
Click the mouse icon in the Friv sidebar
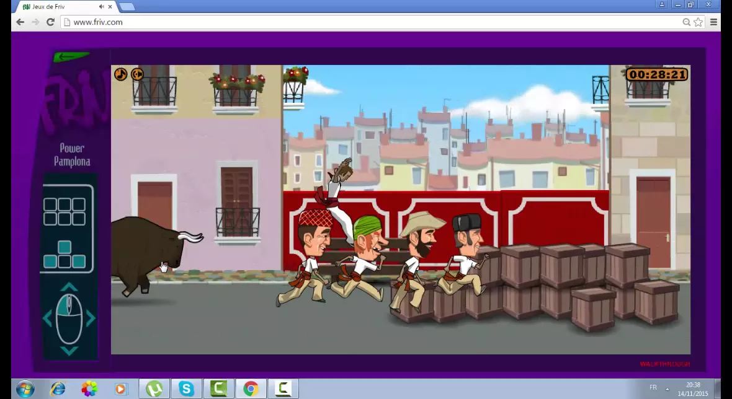click(x=69, y=319)
